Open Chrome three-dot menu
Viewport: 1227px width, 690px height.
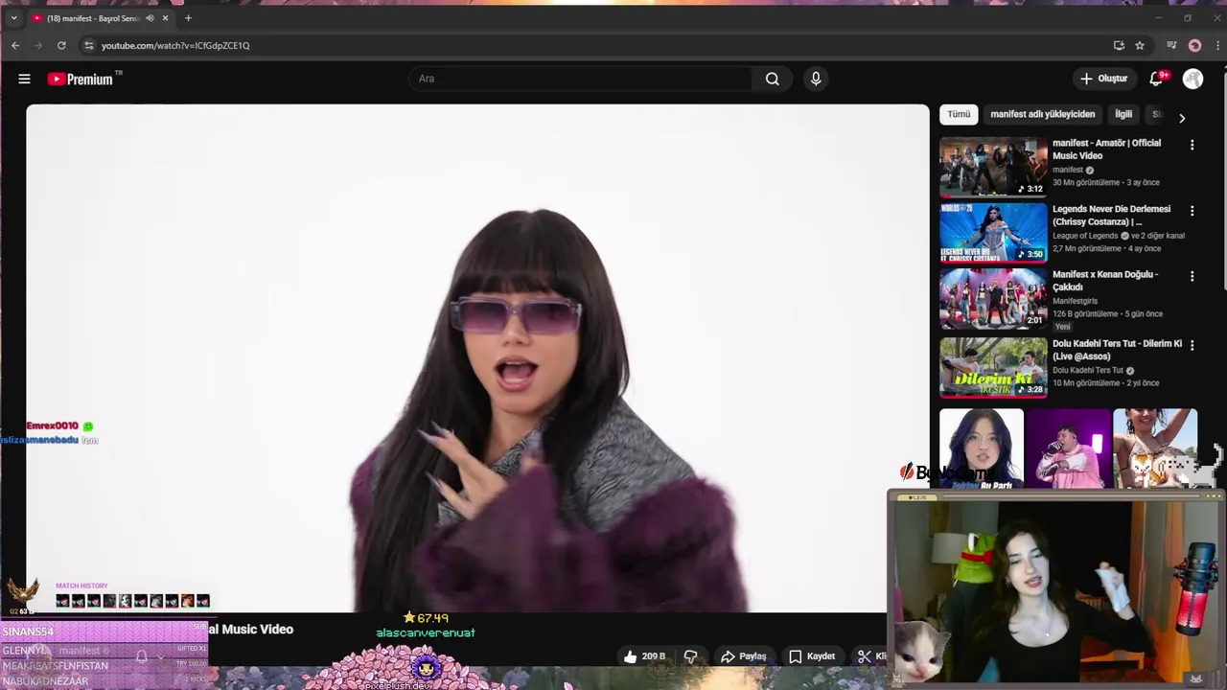[x=1215, y=45]
